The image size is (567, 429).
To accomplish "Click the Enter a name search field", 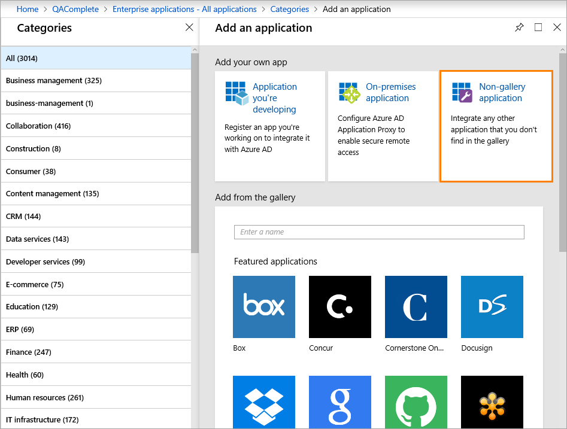I will tap(378, 232).
